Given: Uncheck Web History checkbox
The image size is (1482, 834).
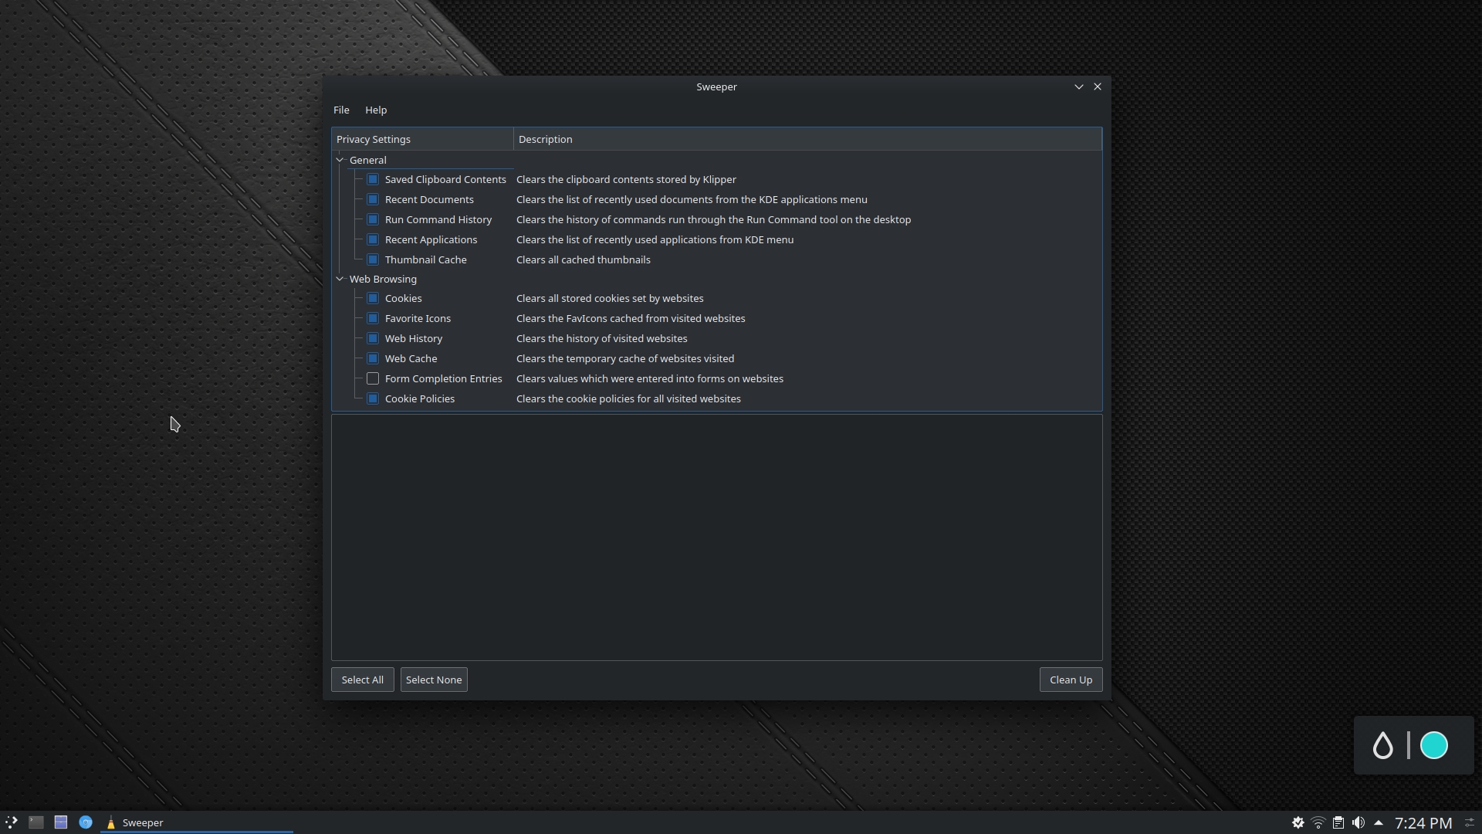Looking at the screenshot, I should coord(373,338).
